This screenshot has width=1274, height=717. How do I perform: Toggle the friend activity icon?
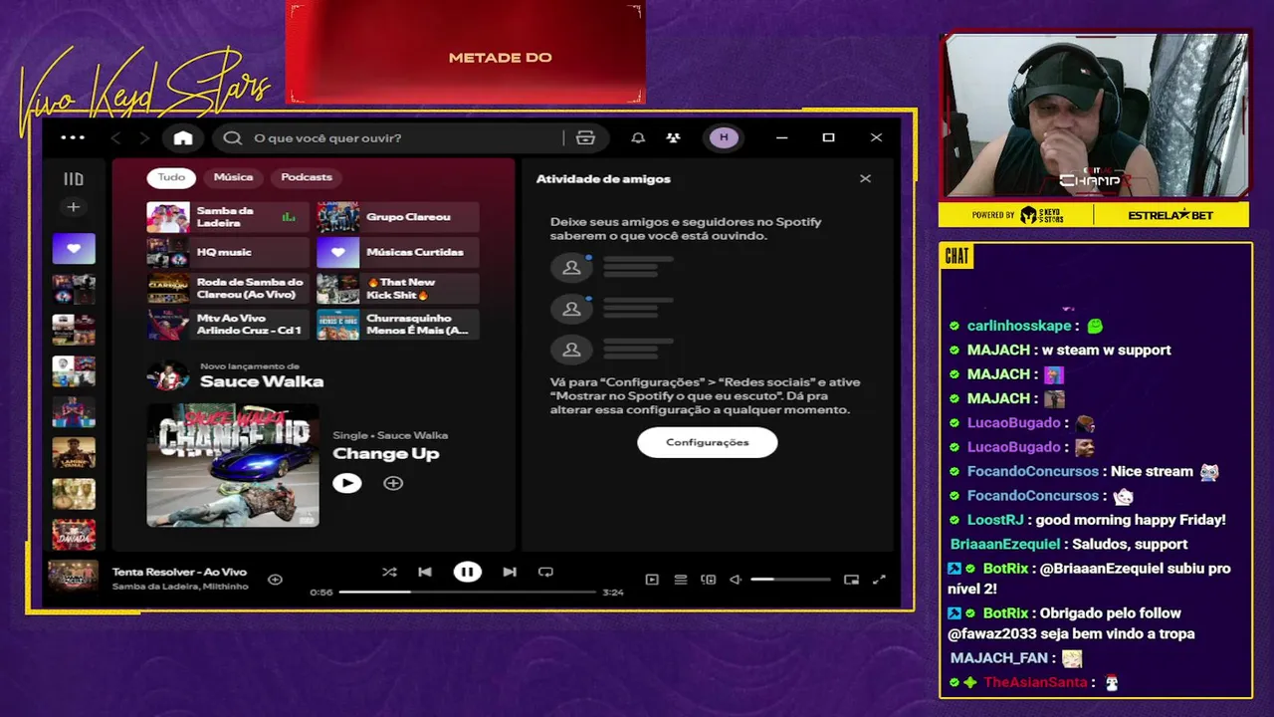coord(674,138)
